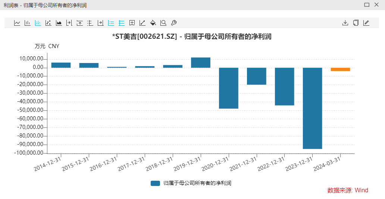Click the upward arrow under top bar icon
This screenshot has width=385, height=199.
click(79, 23)
